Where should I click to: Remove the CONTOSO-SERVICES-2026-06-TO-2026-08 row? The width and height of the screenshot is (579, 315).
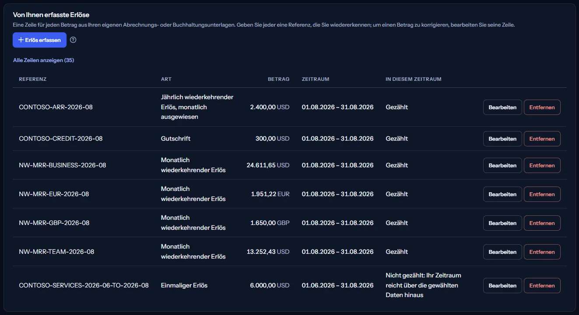click(x=542, y=285)
